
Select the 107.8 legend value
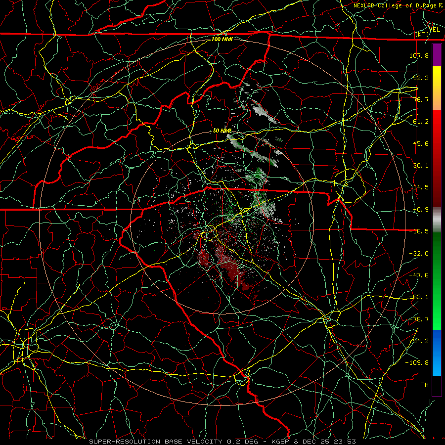tap(419, 55)
